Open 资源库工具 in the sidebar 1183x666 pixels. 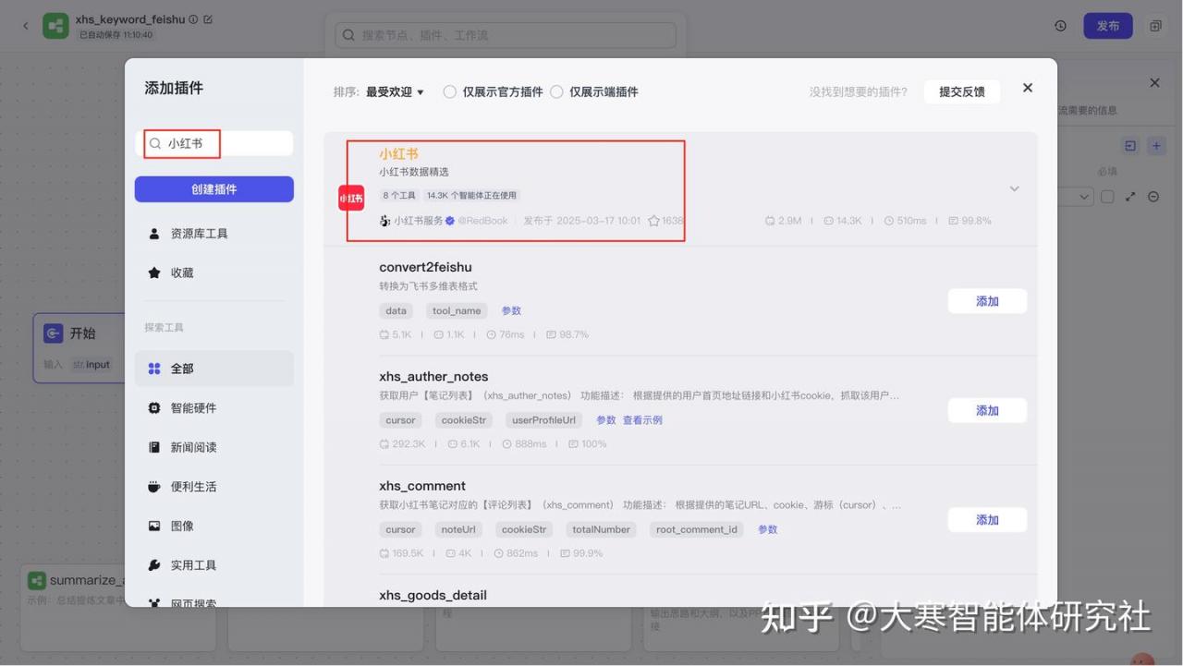click(x=214, y=234)
